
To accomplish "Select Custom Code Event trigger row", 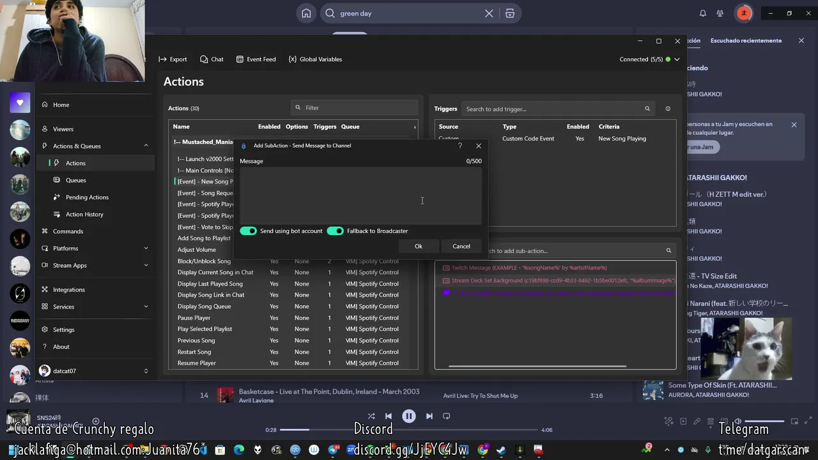I will coord(555,139).
